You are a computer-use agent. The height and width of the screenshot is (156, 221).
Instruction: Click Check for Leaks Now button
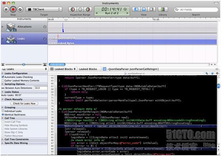click(24, 103)
